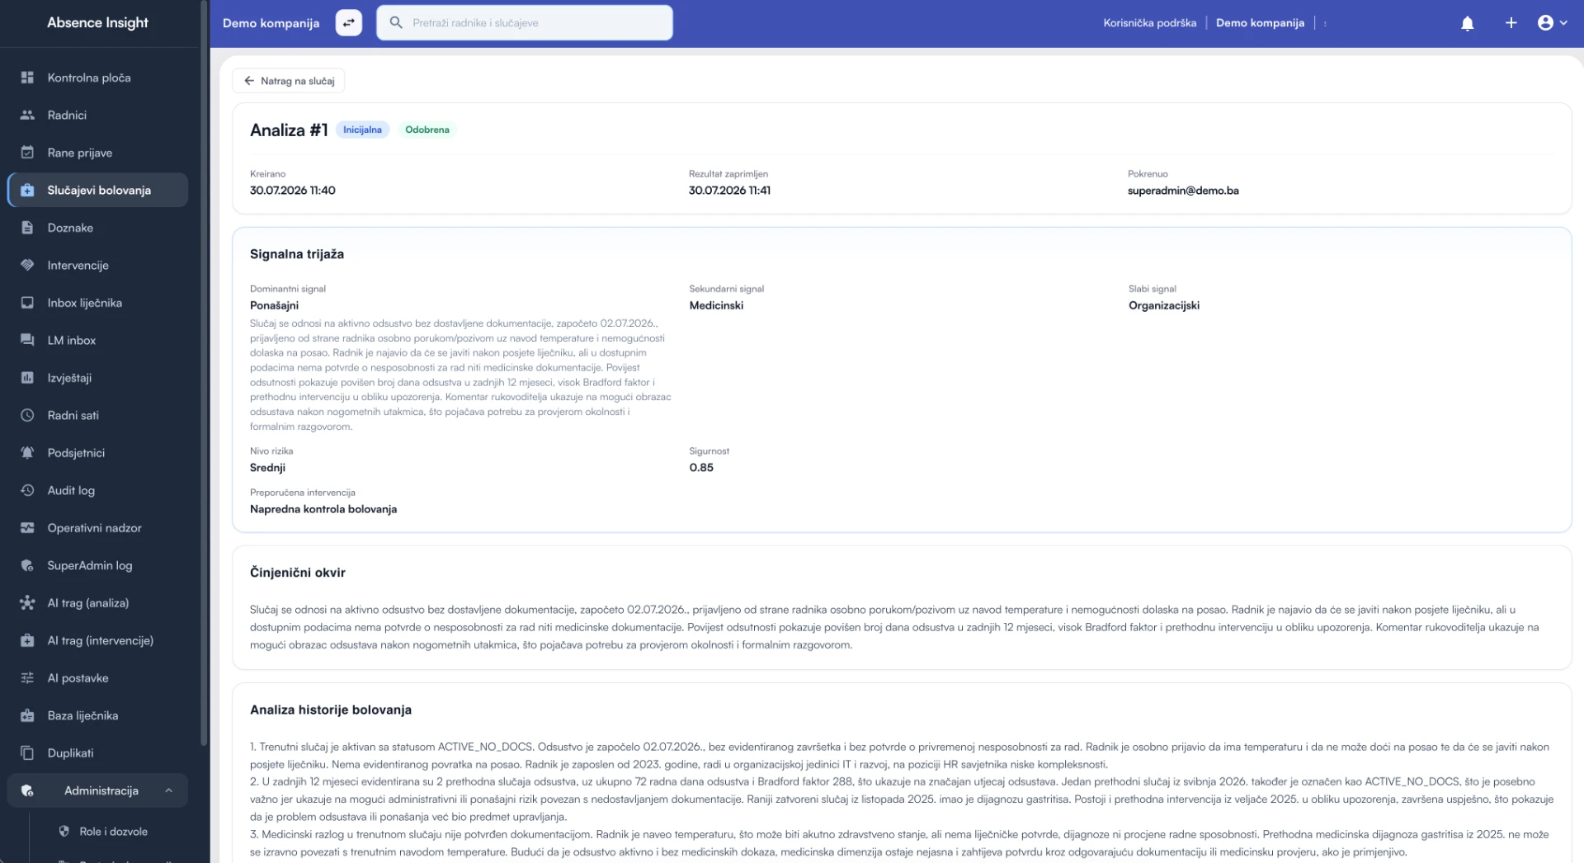This screenshot has height=863, width=1584.
Task: Click the Rane prijave calendar icon
Action: pyautogui.click(x=27, y=153)
